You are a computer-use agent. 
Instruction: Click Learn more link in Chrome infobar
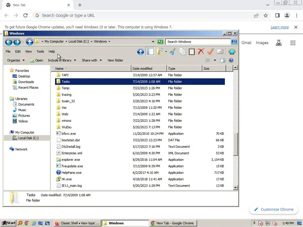click(280, 27)
